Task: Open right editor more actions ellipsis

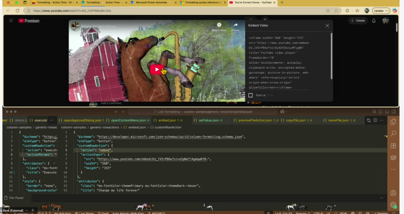Action: [x=382, y=120]
